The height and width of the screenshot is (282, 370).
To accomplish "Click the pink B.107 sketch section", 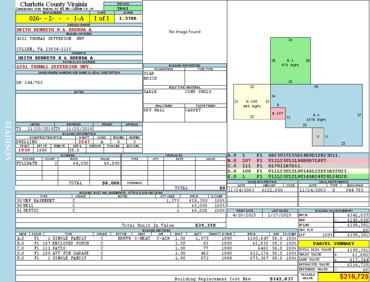I will [278, 114].
